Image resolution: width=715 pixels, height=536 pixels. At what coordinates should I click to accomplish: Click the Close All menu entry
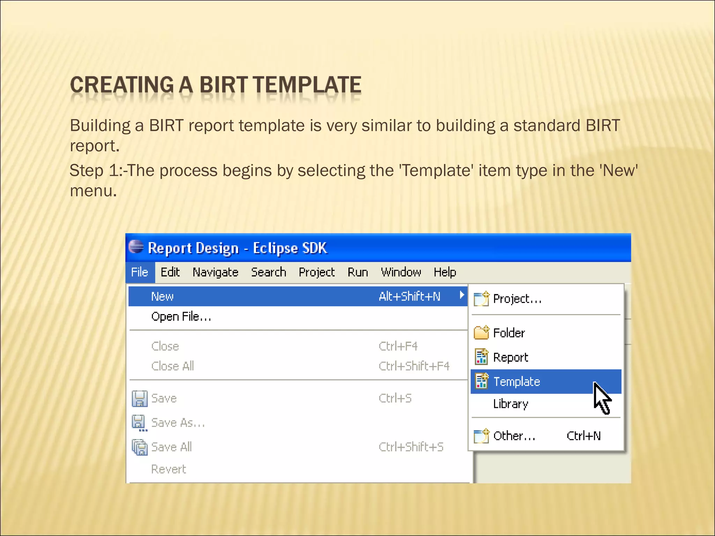point(298,366)
